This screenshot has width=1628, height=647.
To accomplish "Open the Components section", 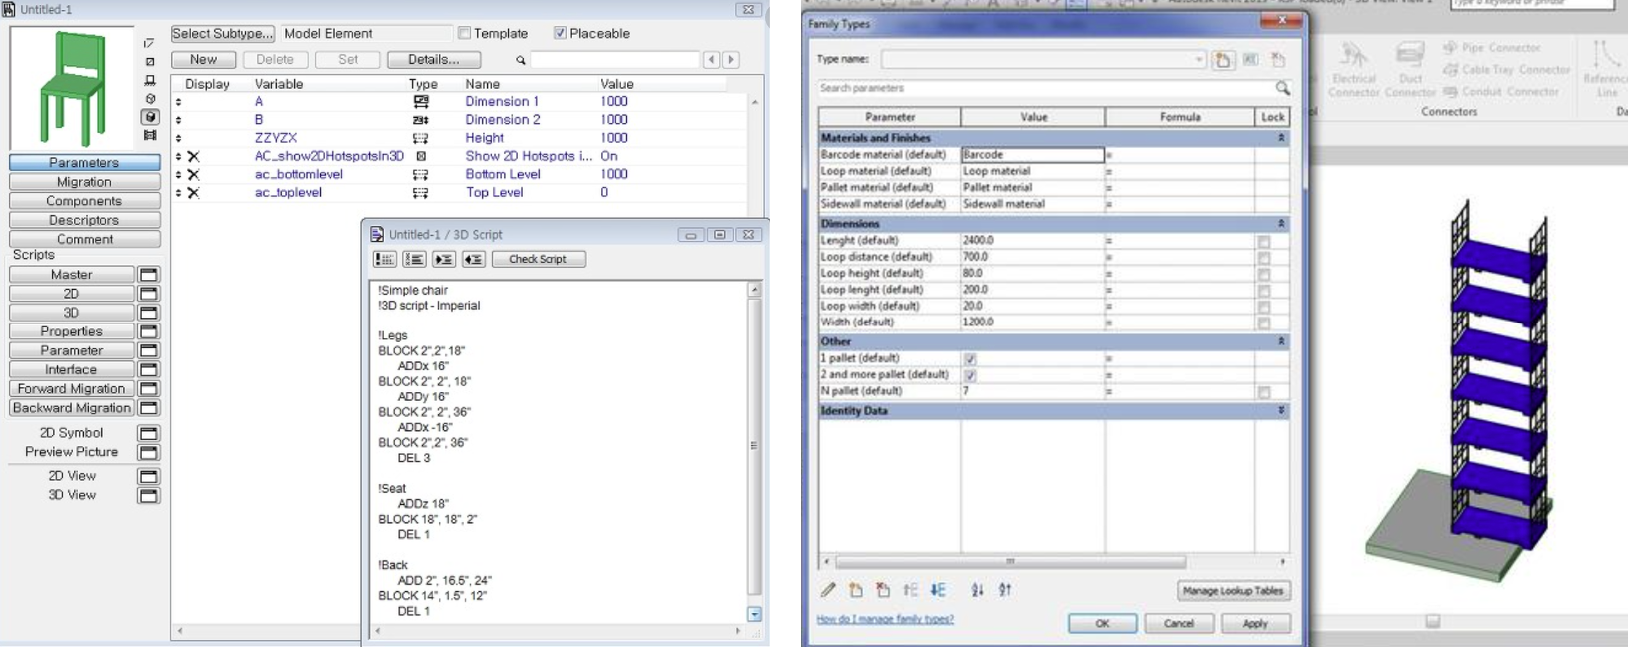I will pos(85,201).
